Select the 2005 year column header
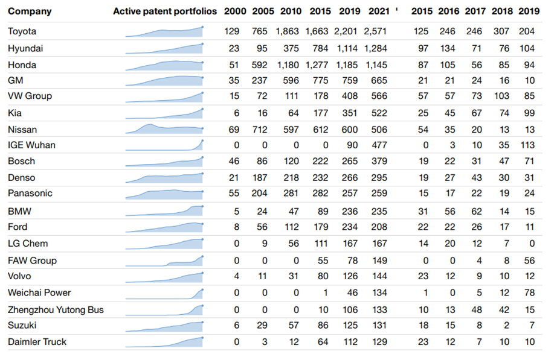557x357 pixels. click(263, 11)
